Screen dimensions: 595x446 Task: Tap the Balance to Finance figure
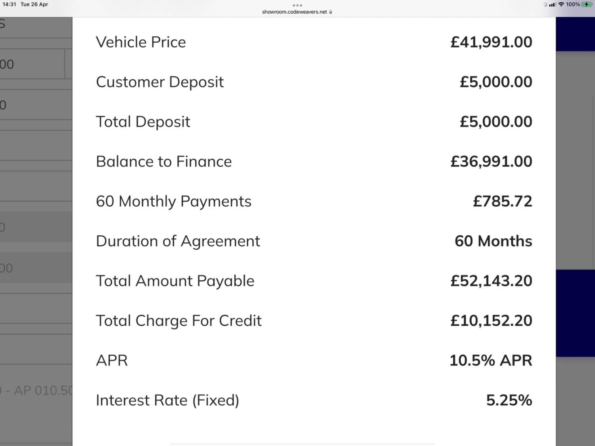coord(491,161)
